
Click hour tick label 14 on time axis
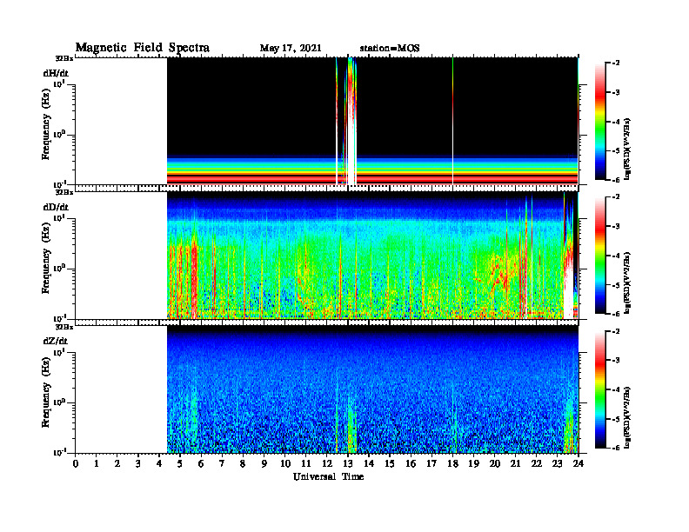click(x=369, y=464)
